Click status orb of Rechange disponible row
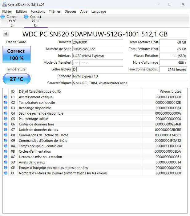190x216 pixels. tap(6, 108)
